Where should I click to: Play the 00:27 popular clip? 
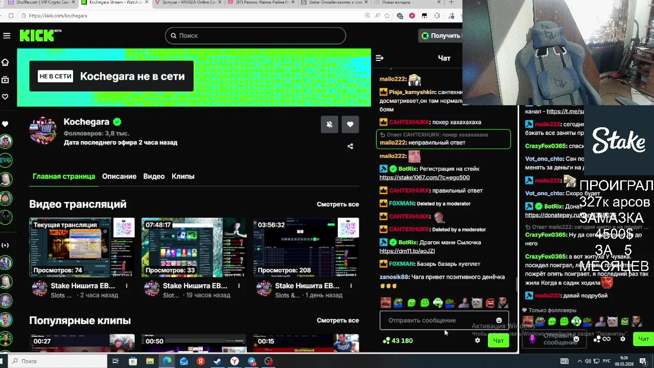tap(82, 343)
